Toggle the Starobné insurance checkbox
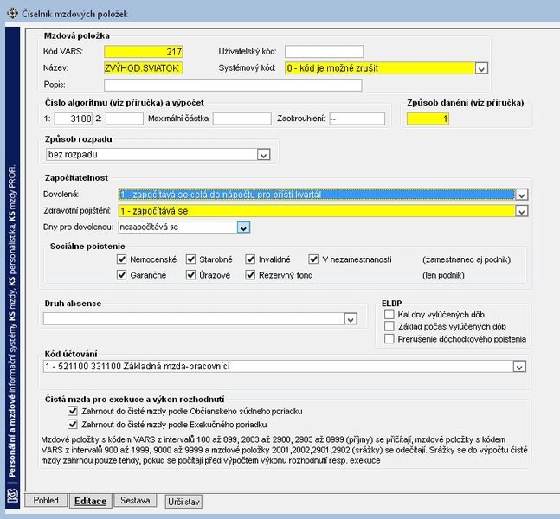This screenshot has height=519, width=560. pyautogui.click(x=191, y=259)
